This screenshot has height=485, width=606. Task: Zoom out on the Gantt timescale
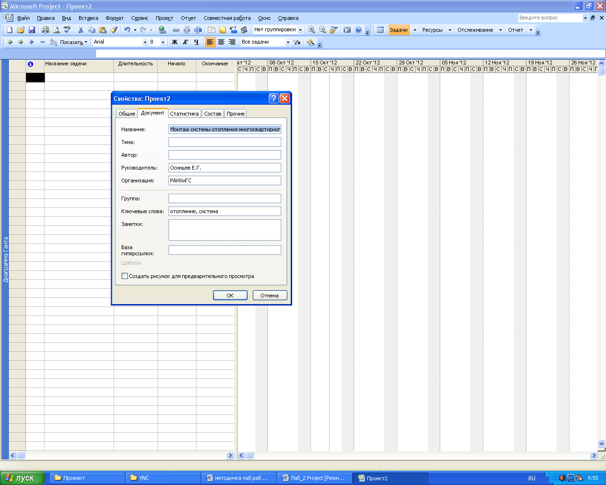(x=322, y=30)
